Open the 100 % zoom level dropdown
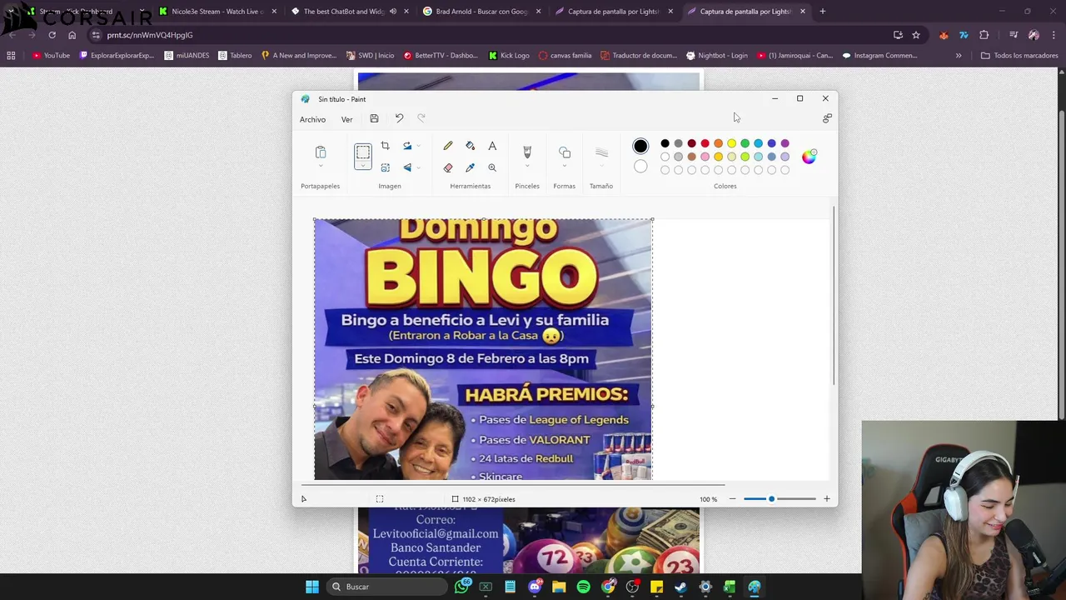Screen dimensions: 1066x600 (709, 499)
